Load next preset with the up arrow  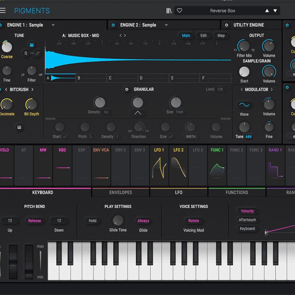(x=267, y=11)
